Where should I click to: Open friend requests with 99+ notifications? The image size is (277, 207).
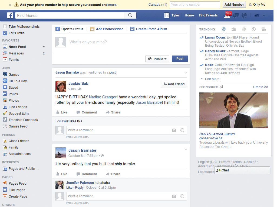227,16
